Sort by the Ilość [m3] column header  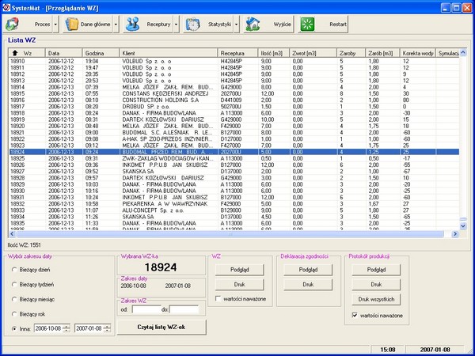274,53
